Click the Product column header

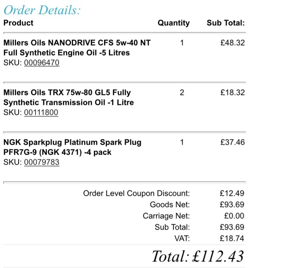click(x=19, y=23)
